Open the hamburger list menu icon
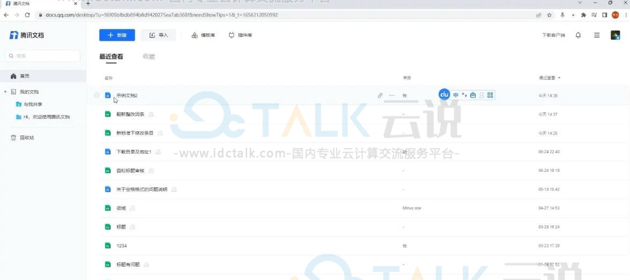630x280 pixels. (597, 35)
